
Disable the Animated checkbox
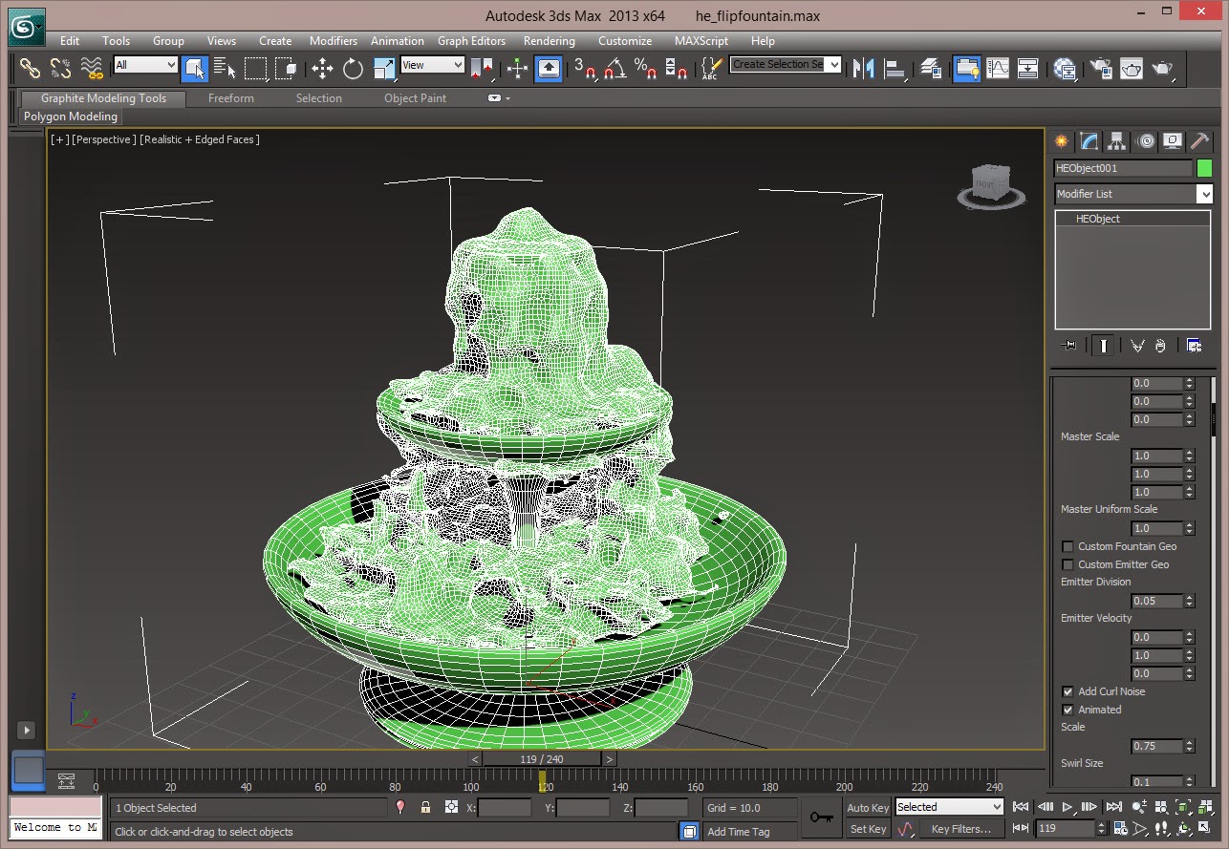click(1067, 710)
